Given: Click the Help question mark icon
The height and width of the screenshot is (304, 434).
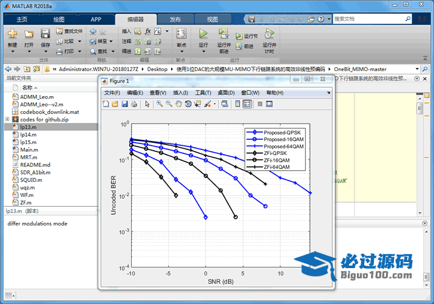Looking at the screenshot, I should (x=320, y=19).
